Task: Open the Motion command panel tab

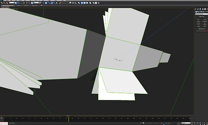Action: coord(203,9)
